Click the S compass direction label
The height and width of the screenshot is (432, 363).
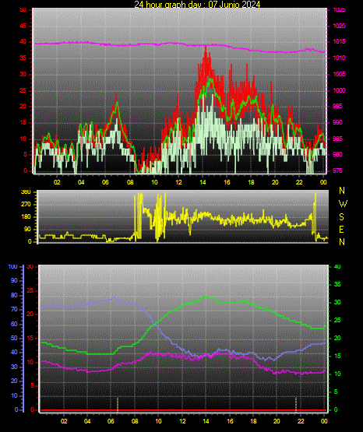click(x=341, y=217)
